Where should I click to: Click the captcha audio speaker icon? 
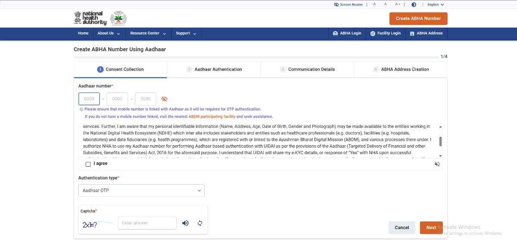pyautogui.click(x=185, y=223)
